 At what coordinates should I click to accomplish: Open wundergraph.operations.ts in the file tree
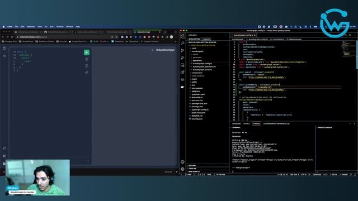tap(204, 67)
